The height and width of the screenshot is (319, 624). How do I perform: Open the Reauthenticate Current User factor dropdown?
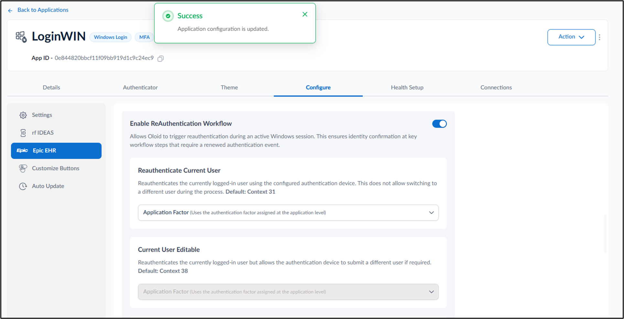[288, 213]
